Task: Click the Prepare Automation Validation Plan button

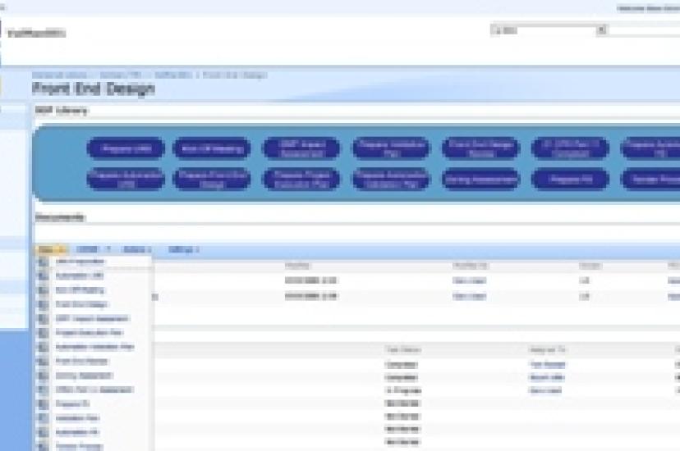Action: (x=391, y=180)
